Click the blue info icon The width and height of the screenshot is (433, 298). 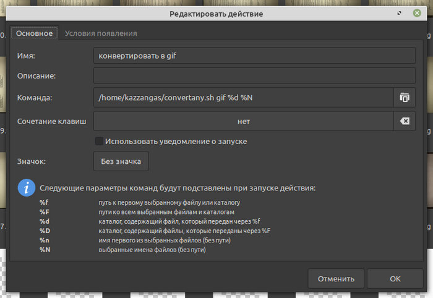[27, 187]
